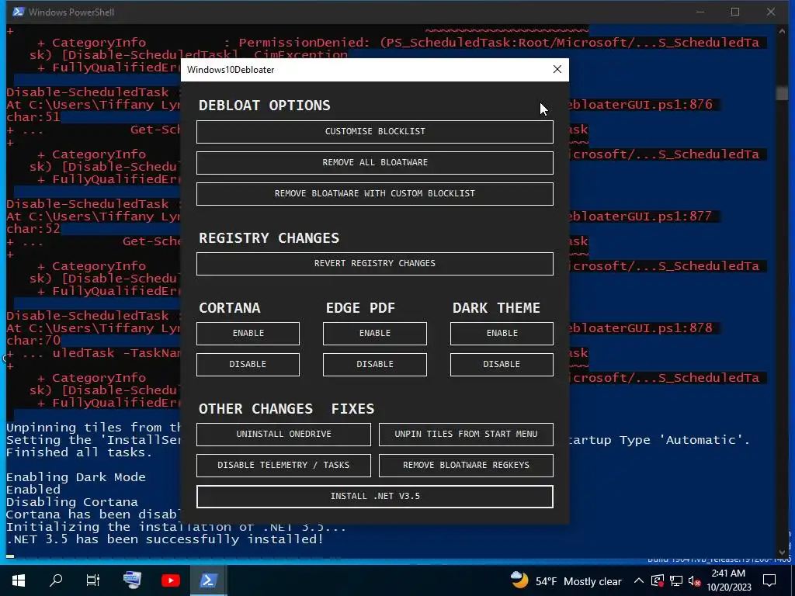Image resolution: width=795 pixels, height=596 pixels.
Task: Run Remove Bloatware With Custom Blocklist
Action: coord(375,193)
